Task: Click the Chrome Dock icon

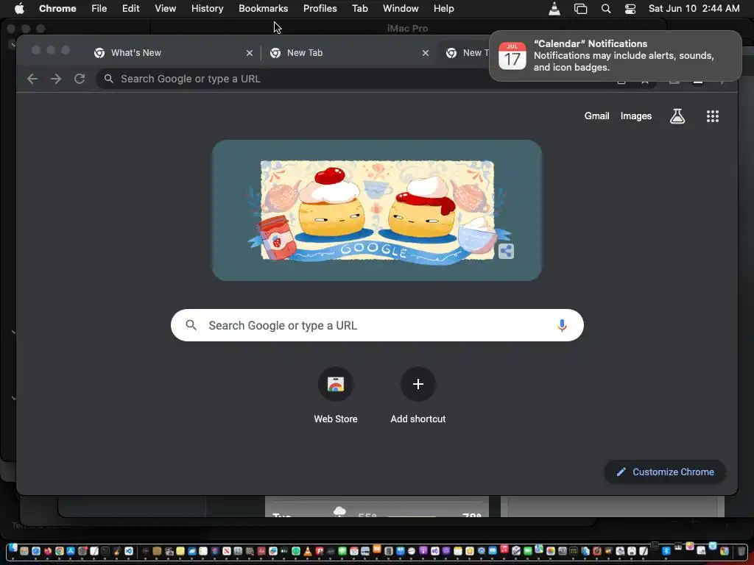Action: [60, 551]
